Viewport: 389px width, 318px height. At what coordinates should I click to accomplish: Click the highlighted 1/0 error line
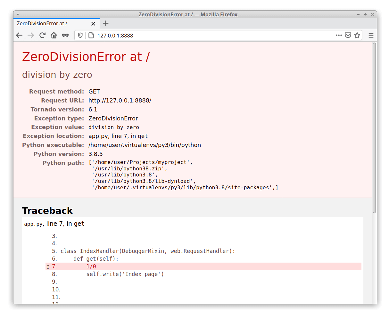[91, 266]
